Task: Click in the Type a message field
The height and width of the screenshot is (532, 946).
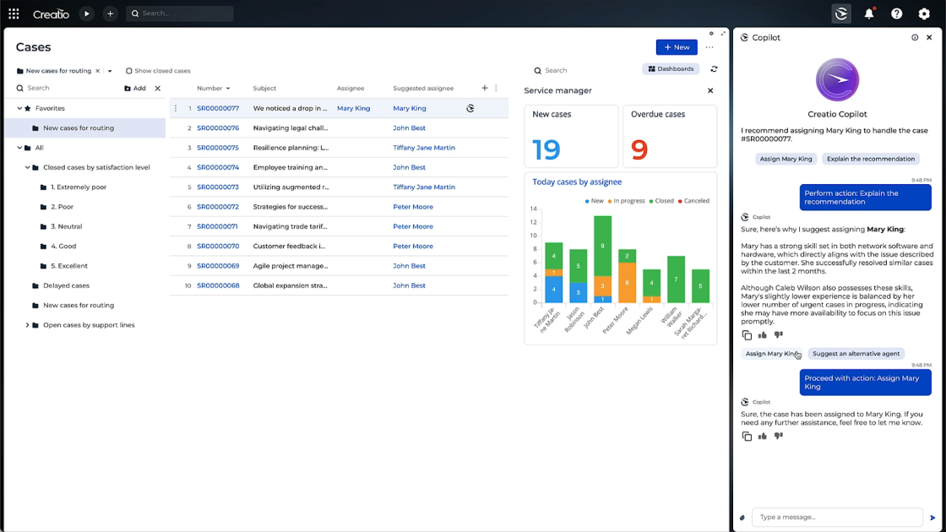Action: tap(832, 517)
